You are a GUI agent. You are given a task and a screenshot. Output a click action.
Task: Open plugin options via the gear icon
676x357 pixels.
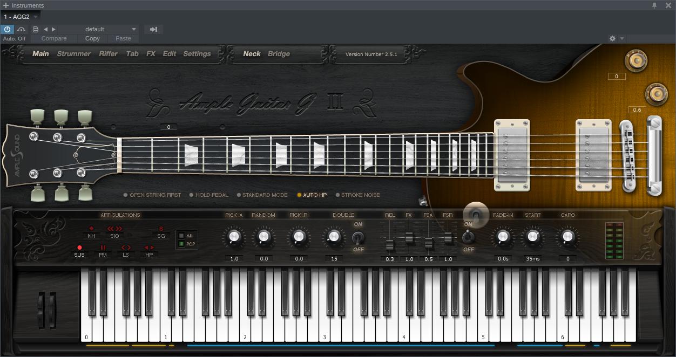pos(612,38)
